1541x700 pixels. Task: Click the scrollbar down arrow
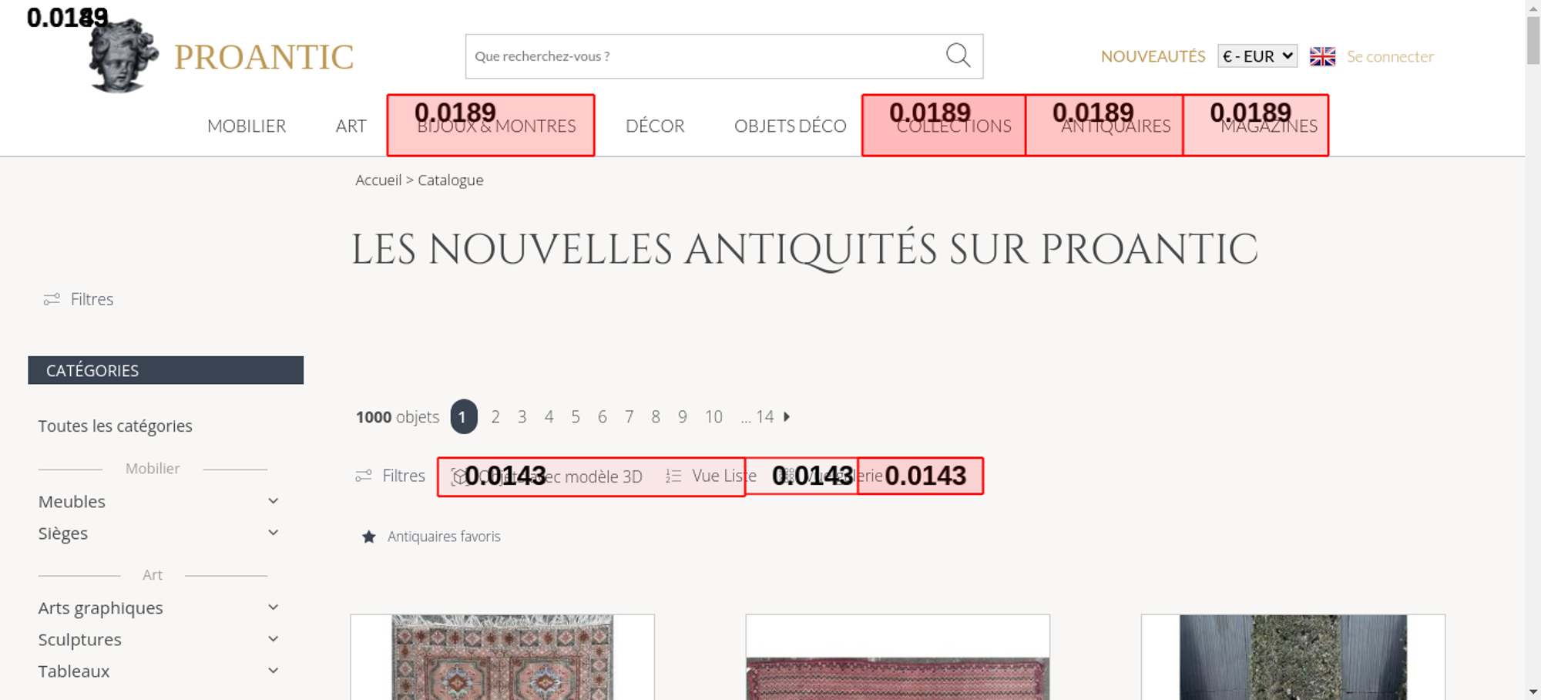tap(1533, 692)
